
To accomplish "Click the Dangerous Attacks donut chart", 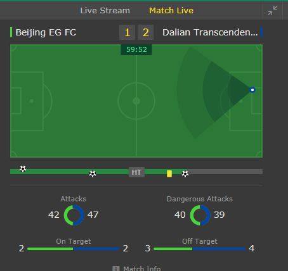I will pos(200,215).
